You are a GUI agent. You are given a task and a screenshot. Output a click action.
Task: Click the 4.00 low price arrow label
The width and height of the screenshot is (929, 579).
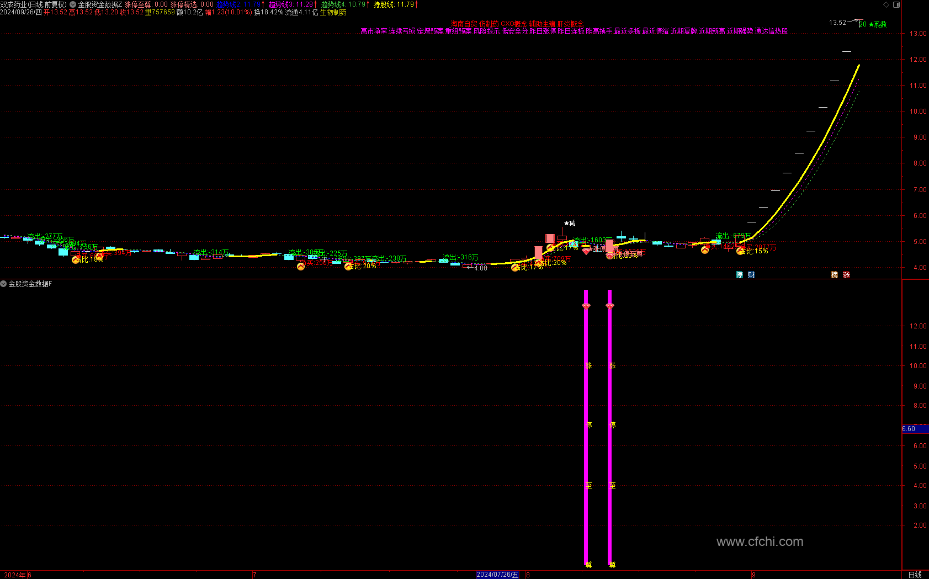click(477, 268)
